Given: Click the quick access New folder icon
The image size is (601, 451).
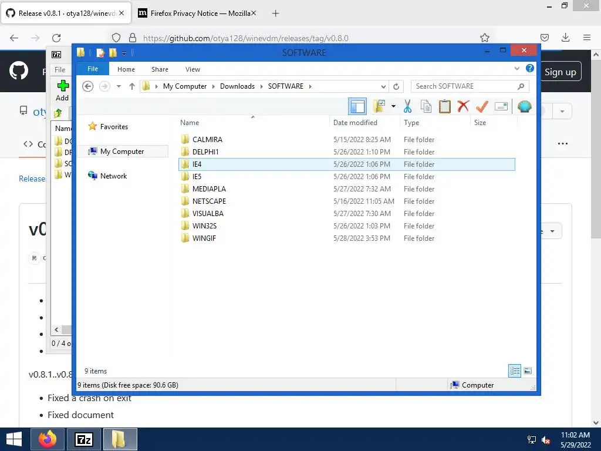Looking at the screenshot, I should coord(113,53).
